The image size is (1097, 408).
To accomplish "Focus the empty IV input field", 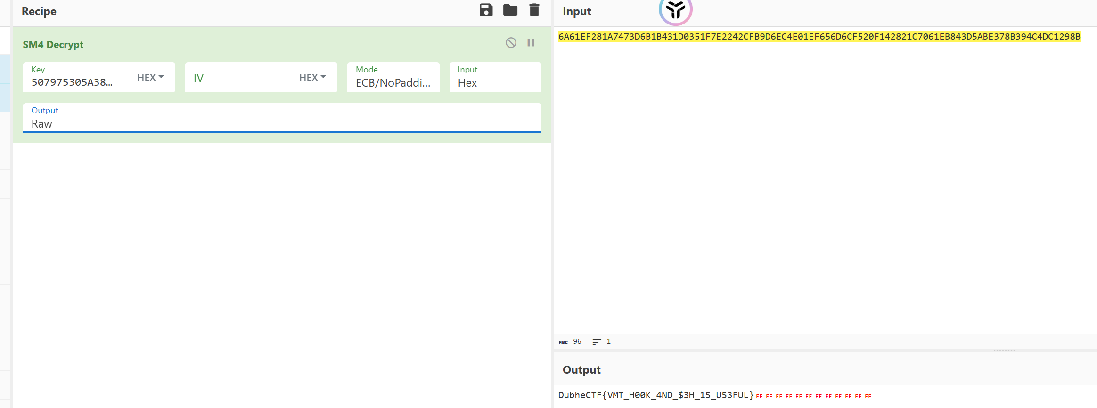I will click(240, 78).
